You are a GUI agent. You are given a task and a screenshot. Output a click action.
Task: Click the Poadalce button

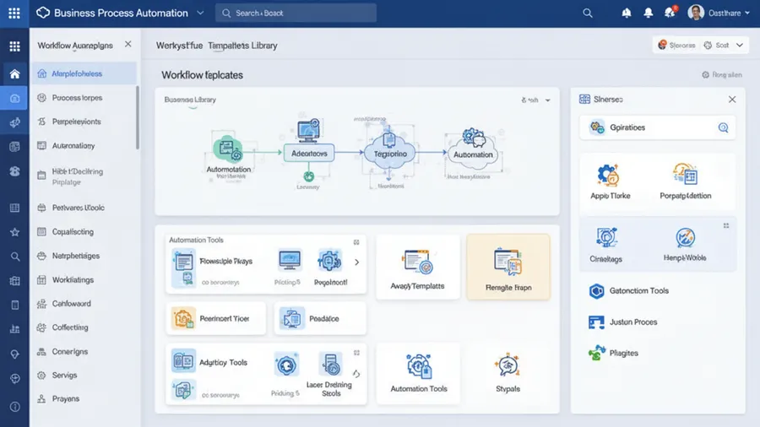click(320, 318)
